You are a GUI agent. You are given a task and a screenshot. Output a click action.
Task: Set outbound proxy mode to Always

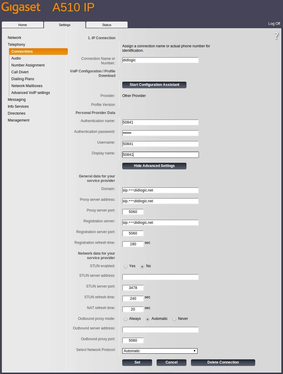[x=126, y=319]
